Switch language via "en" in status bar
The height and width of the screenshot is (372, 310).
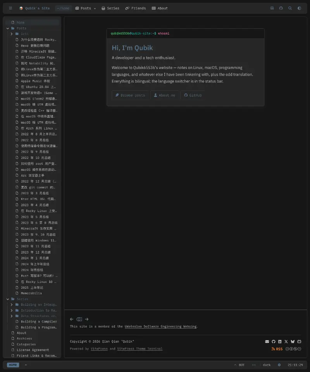point(254,365)
